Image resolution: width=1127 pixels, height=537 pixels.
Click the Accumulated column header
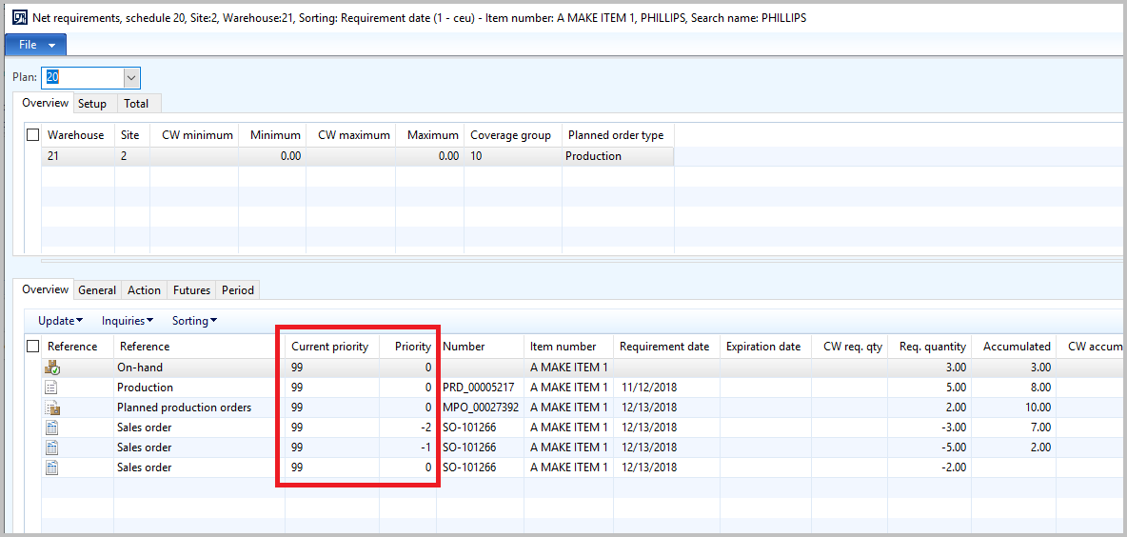pos(1014,347)
